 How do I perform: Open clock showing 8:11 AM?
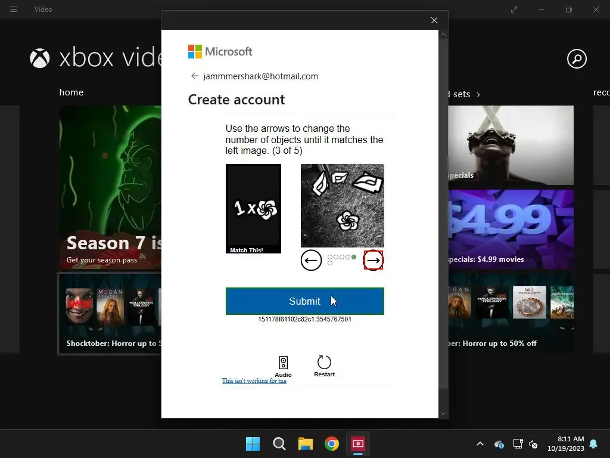(566, 444)
